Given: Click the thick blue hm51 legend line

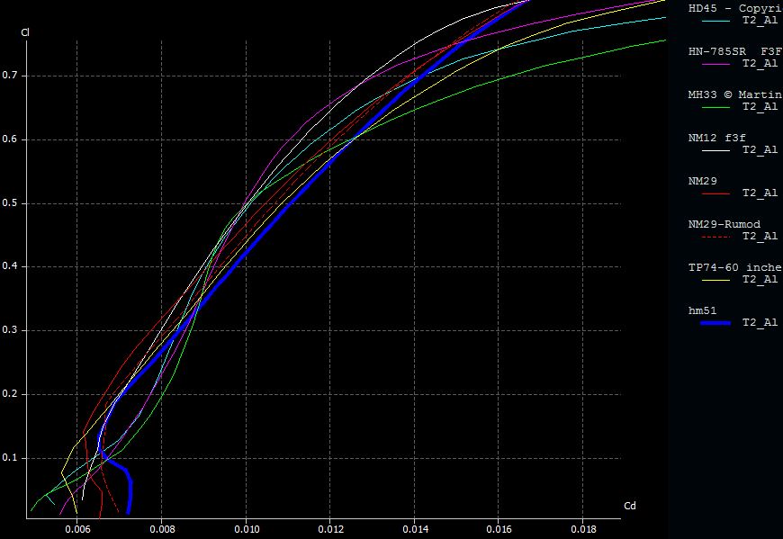Looking at the screenshot, I should [x=715, y=322].
